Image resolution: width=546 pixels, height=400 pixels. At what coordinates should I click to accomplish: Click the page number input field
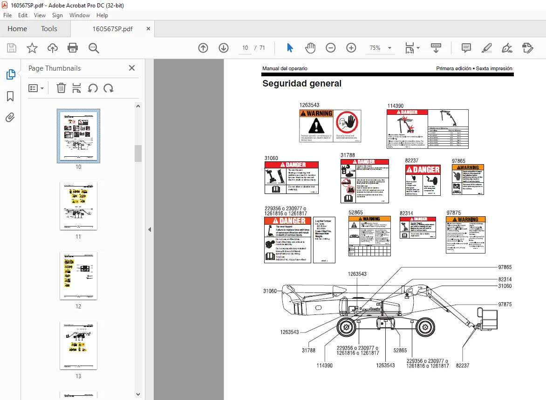pyautogui.click(x=245, y=48)
